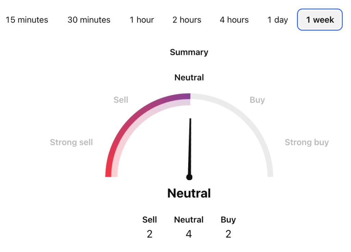351x252 pixels.
Task: Click the Strong buy gauge label
Action: (x=307, y=142)
